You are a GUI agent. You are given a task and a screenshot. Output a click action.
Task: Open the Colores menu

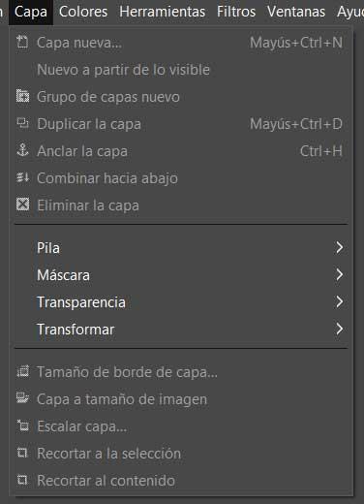click(83, 12)
